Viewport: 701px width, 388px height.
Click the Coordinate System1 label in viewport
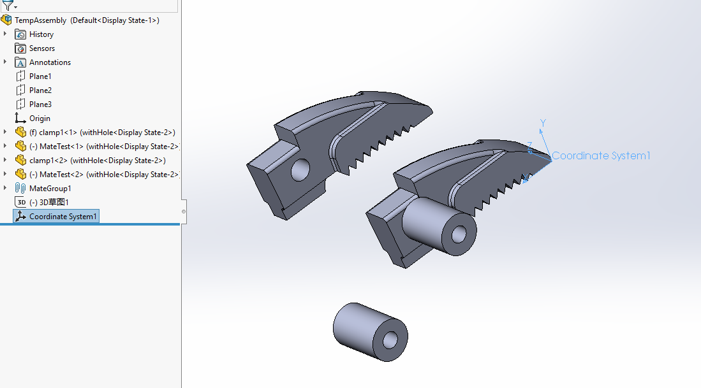point(601,156)
